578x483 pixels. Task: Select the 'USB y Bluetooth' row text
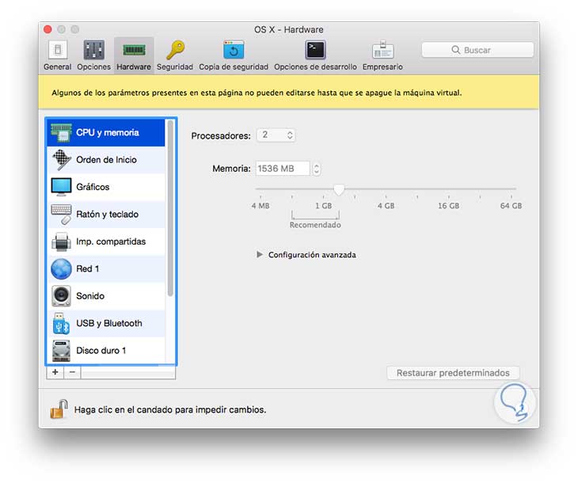[109, 323]
